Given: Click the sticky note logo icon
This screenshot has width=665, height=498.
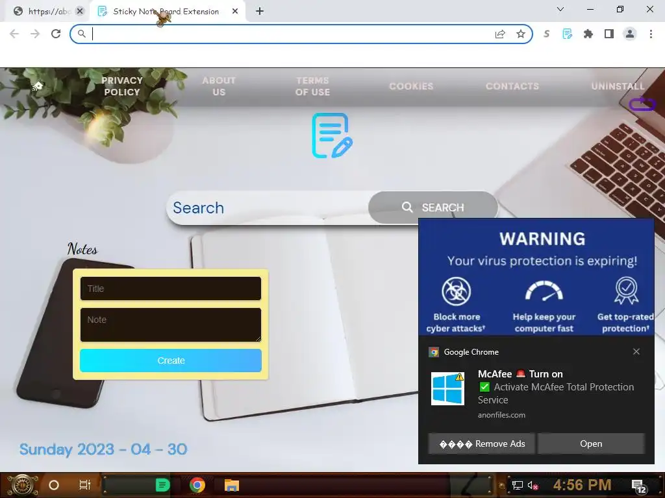Looking at the screenshot, I should [332, 136].
